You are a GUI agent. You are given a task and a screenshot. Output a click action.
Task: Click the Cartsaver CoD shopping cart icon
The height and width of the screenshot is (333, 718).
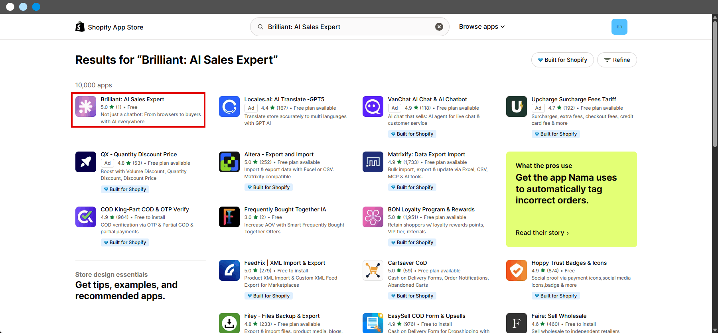pos(373,270)
